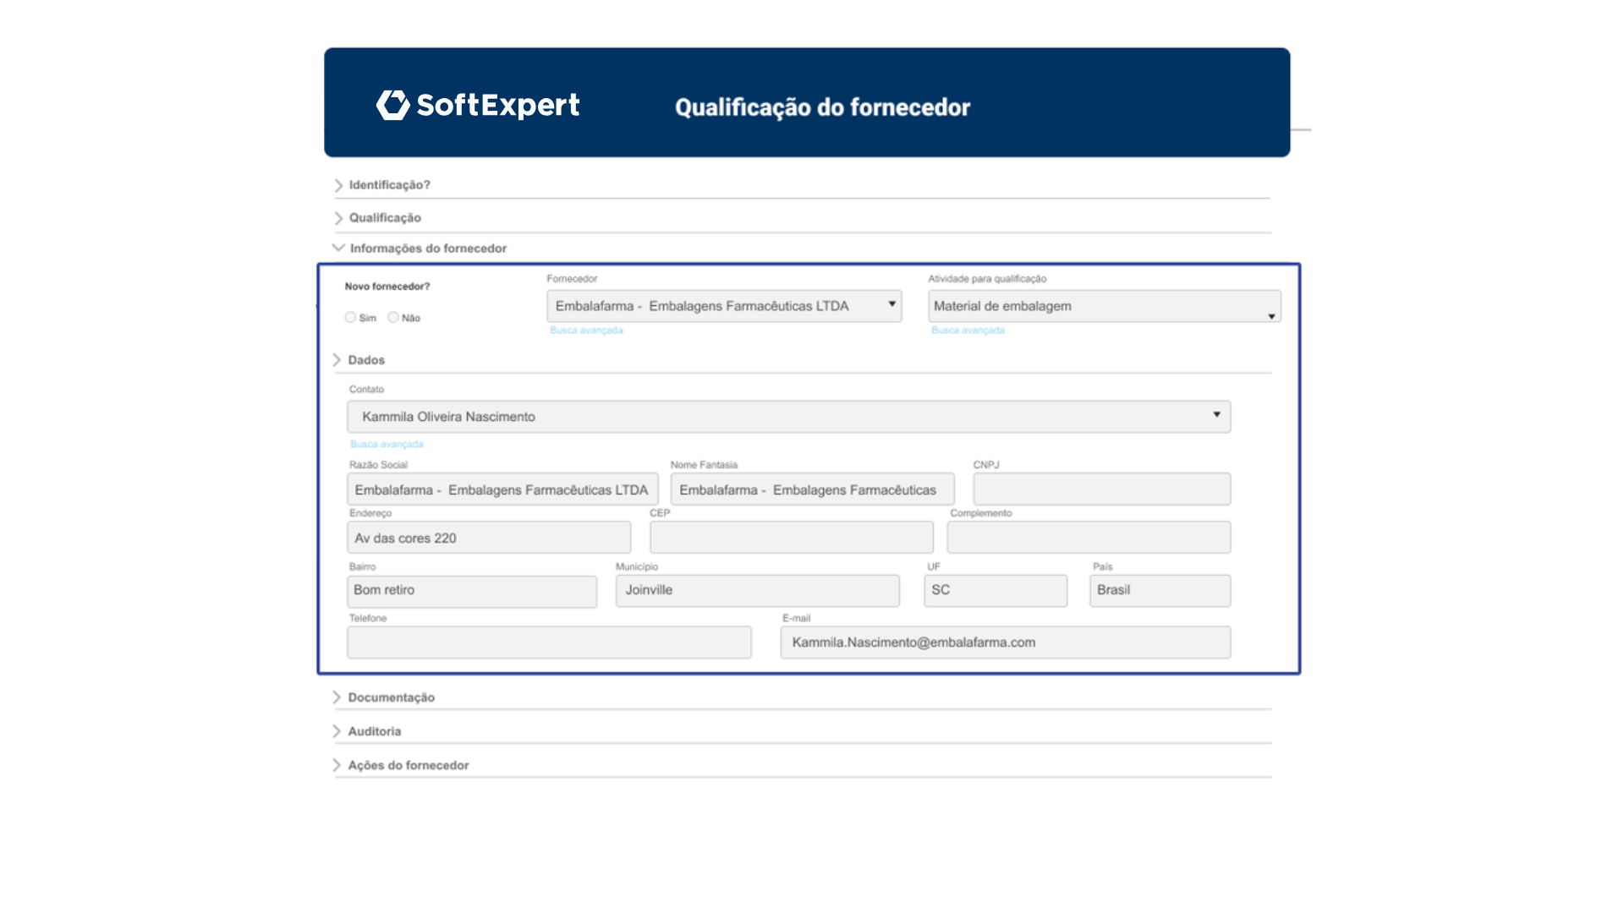
Task: Click the SoftExpert logo
Action: click(478, 105)
